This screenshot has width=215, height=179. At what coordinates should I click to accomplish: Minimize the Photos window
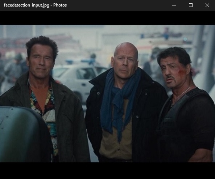(x=174, y=5)
